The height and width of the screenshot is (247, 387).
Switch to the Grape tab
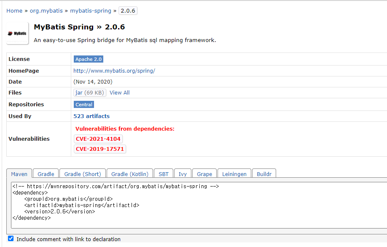[204, 174]
